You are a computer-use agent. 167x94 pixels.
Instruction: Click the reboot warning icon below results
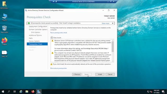click(51, 64)
